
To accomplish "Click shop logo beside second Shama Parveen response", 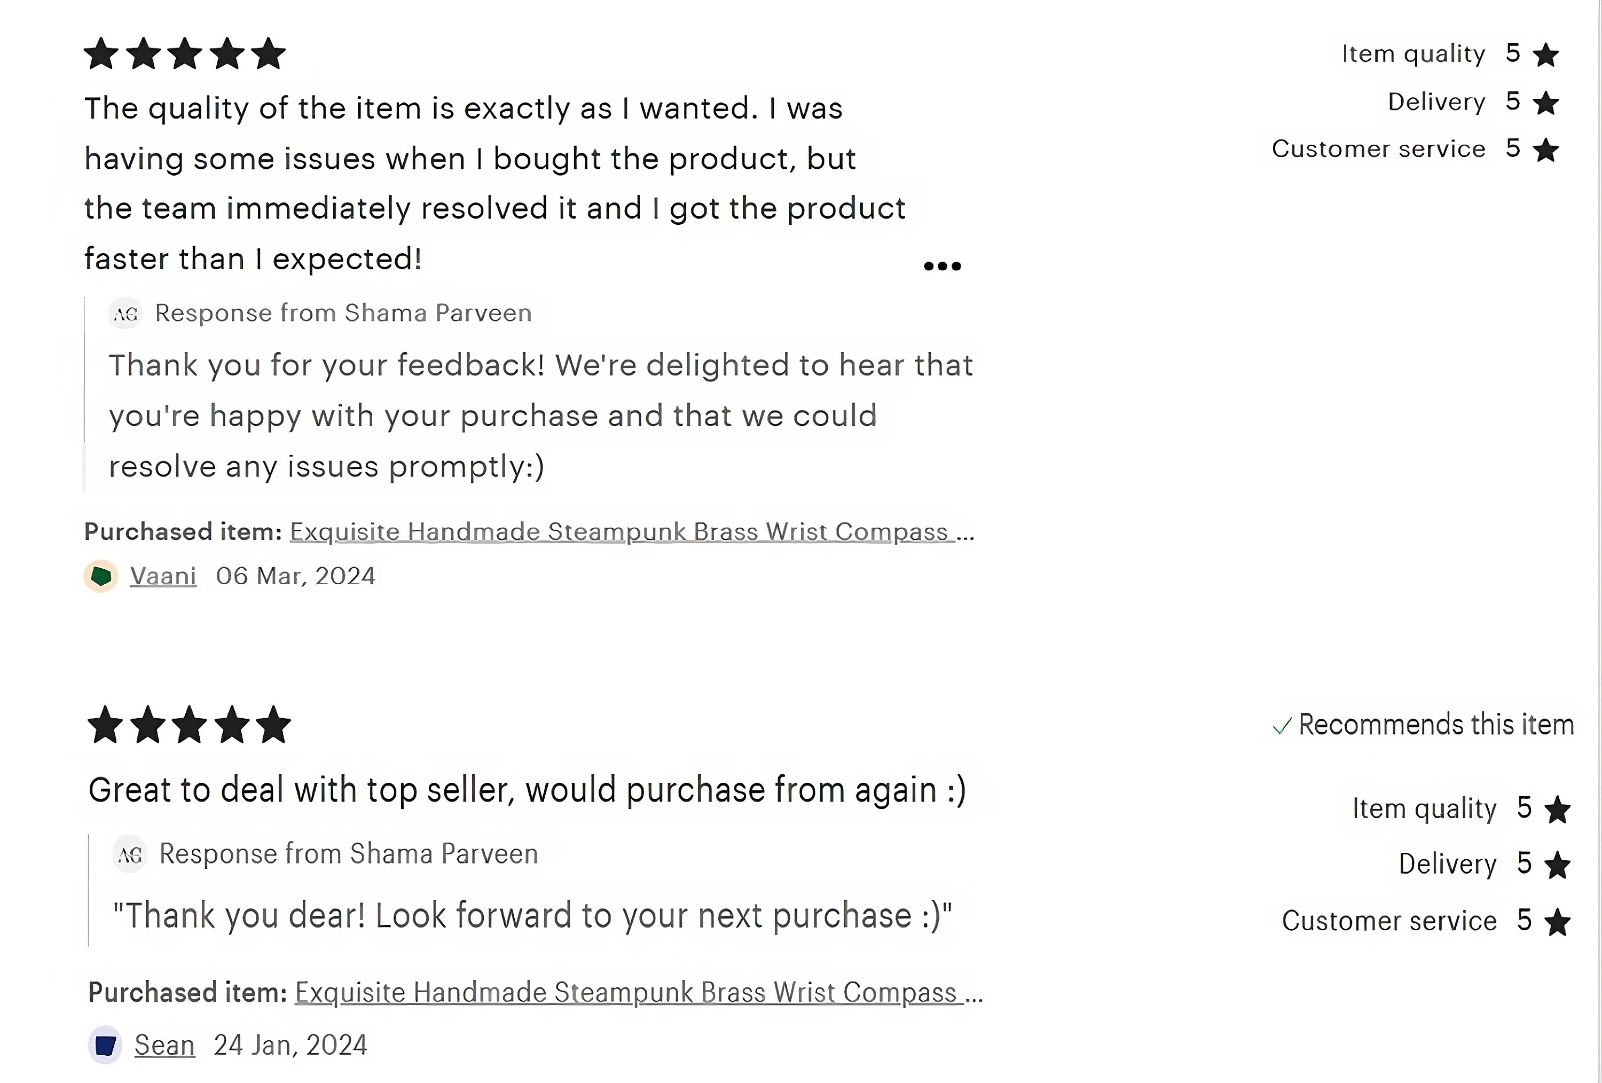I will 130,855.
